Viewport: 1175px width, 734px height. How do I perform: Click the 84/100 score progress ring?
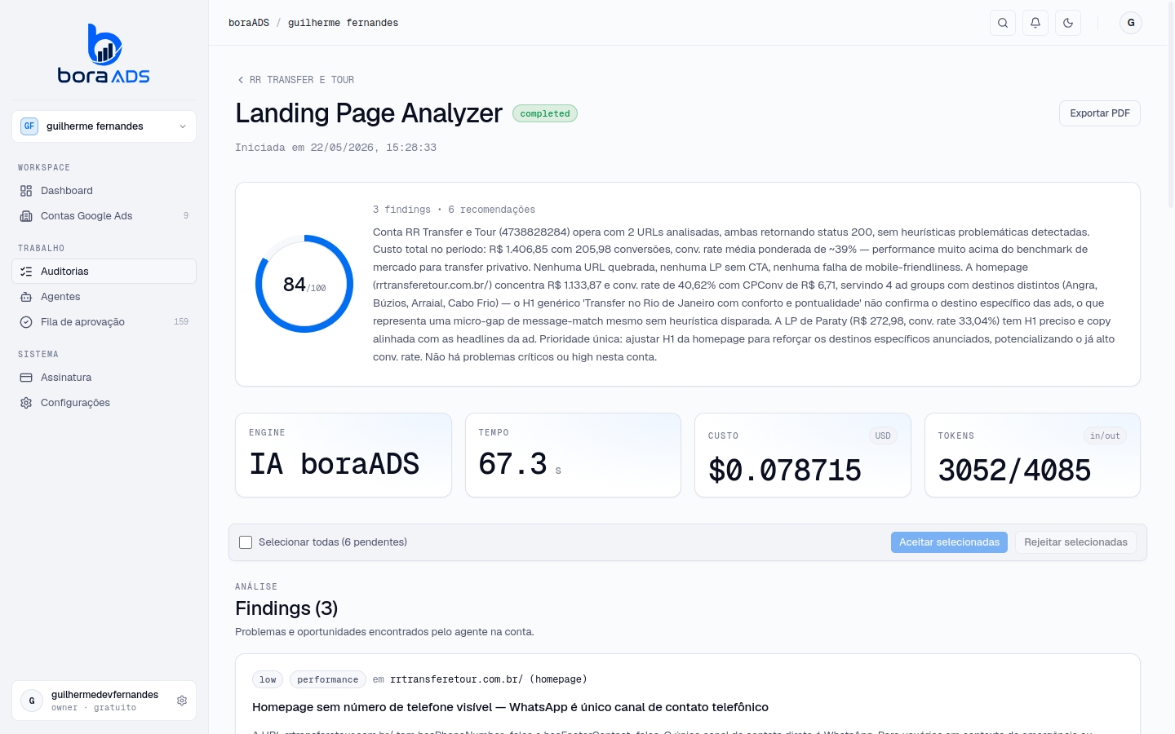click(304, 284)
